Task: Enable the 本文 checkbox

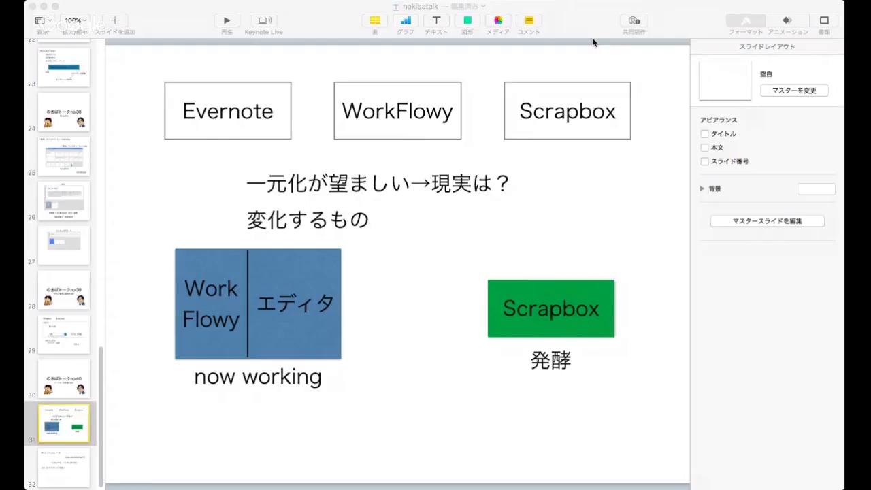Action: tap(704, 148)
